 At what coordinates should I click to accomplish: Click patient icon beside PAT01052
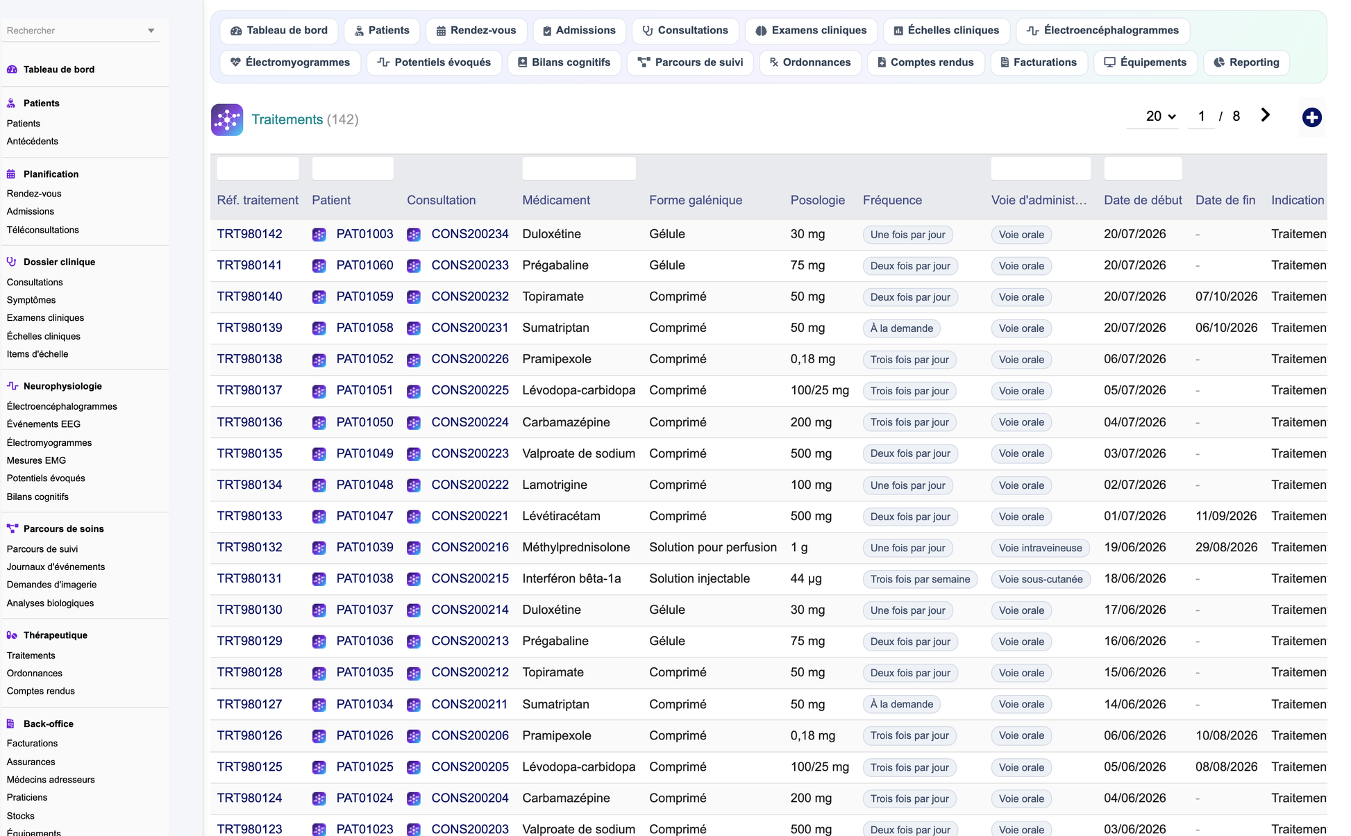319,360
